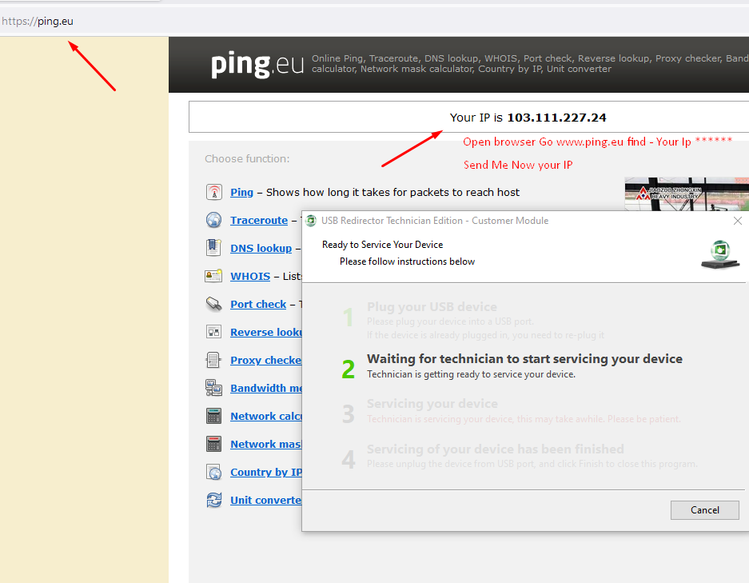The width and height of the screenshot is (749, 583).
Task: Open the Ping link
Action: pyautogui.click(x=241, y=192)
